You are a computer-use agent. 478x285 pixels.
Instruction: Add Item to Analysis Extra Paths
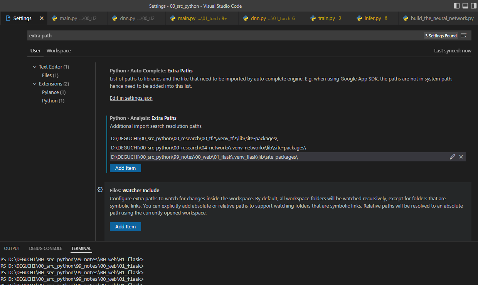[125, 168]
